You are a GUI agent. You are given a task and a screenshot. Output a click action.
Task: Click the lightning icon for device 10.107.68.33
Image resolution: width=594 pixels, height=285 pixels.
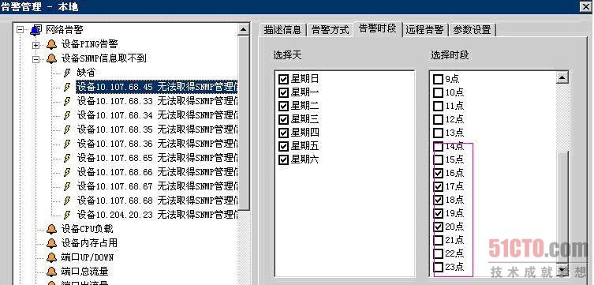click(67, 101)
